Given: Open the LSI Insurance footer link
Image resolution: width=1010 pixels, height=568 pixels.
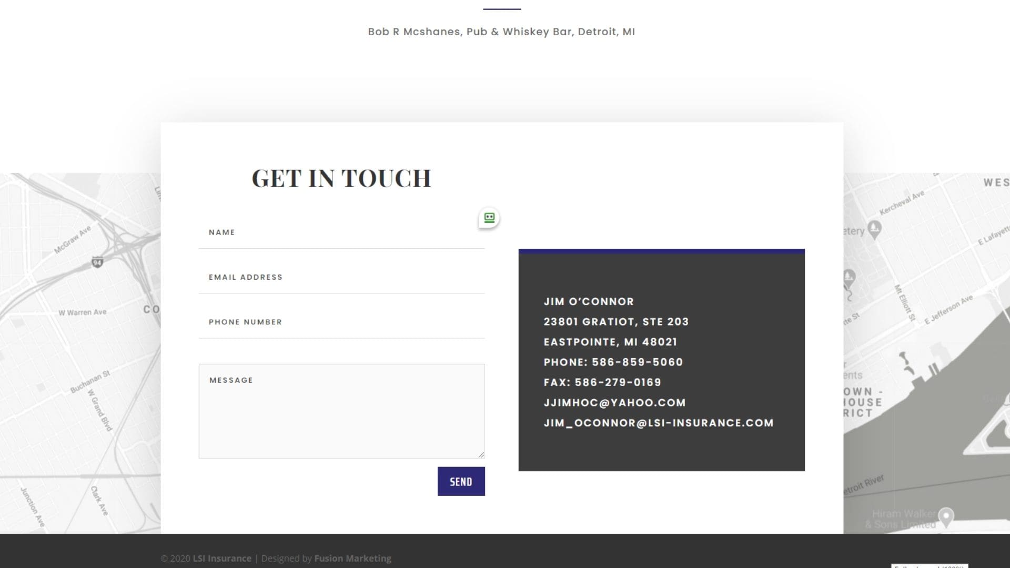Looking at the screenshot, I should tap(221, 558).
